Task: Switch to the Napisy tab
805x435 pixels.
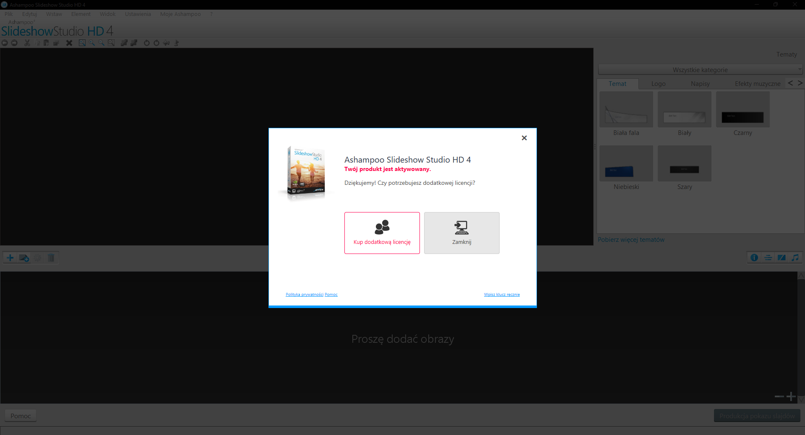Action: coord(701,84)
